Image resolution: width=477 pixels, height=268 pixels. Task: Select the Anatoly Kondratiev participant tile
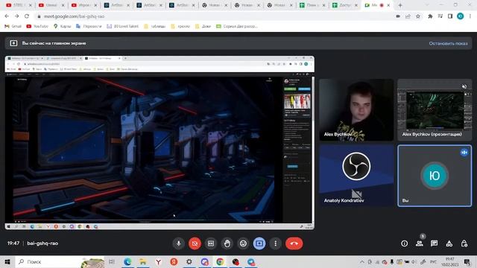pyautogui.click(x=356, y=176)
